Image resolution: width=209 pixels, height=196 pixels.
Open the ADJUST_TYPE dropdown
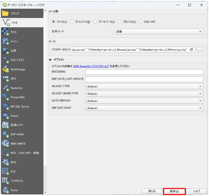[x=144, y=86]
